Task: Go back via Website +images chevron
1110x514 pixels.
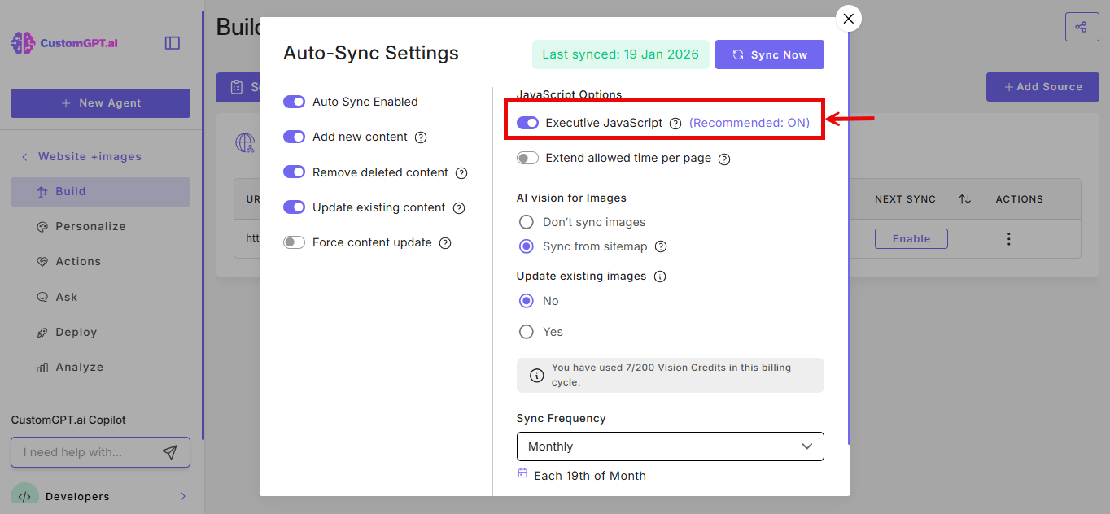Action: [x=24, y=156]
